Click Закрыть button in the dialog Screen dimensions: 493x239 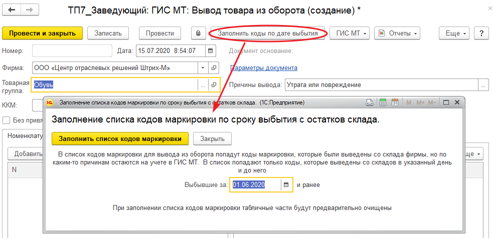tap(213, 138)
